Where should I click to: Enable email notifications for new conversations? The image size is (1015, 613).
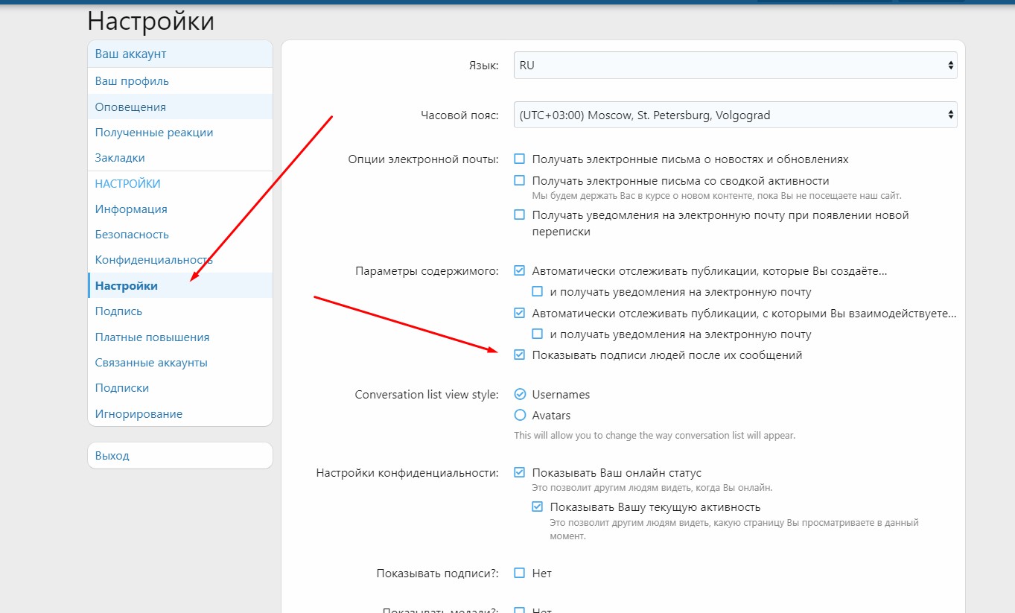click(520, 215)
